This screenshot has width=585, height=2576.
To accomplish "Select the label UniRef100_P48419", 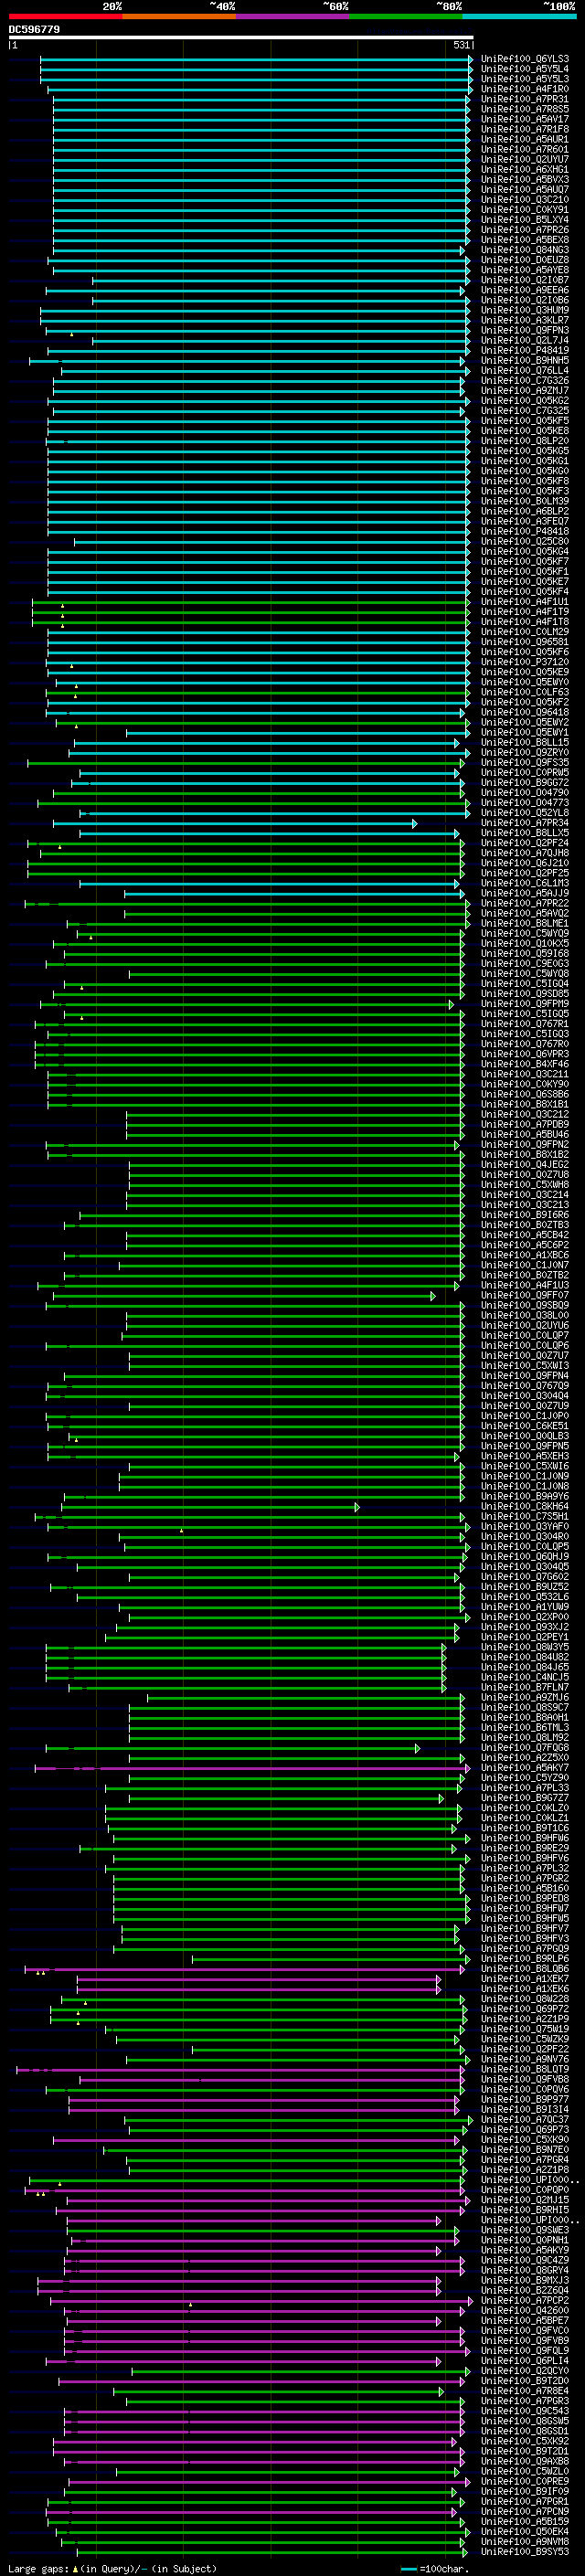I will (x=524, y=351).
